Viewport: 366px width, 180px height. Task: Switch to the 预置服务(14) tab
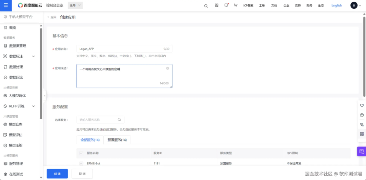(117, 140)
